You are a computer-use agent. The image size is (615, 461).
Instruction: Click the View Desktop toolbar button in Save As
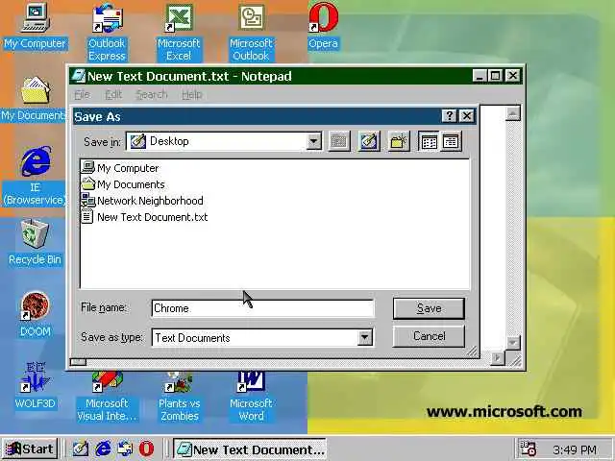(x=369, y=141)
